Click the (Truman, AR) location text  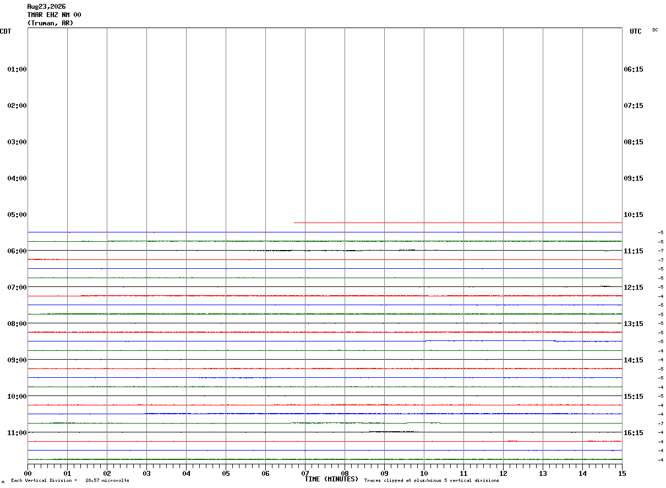click(x=50, y=23)
